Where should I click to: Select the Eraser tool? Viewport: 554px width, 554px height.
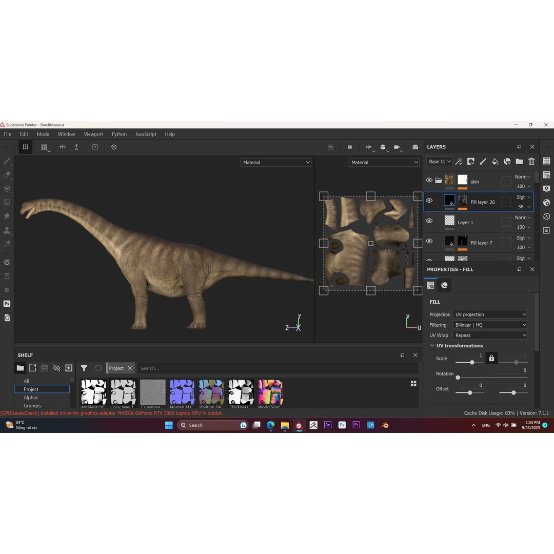[x=7, y=175]
